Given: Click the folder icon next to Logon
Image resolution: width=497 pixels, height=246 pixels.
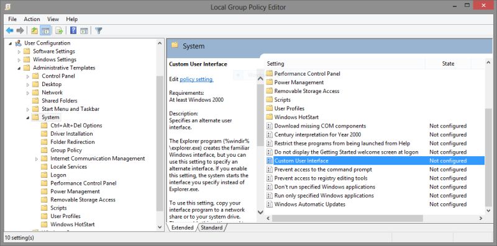Looking at the screenshot, I should 44,175.
